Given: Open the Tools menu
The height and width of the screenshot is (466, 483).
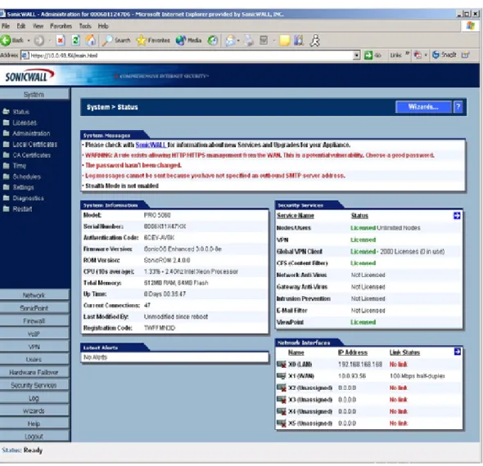Looking at the screenshot, I should pos(85,26).
